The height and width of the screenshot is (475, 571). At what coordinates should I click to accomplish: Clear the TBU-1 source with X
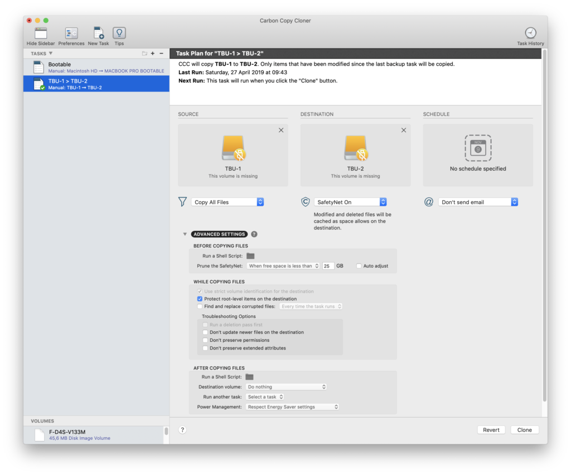tap(281, 130)
